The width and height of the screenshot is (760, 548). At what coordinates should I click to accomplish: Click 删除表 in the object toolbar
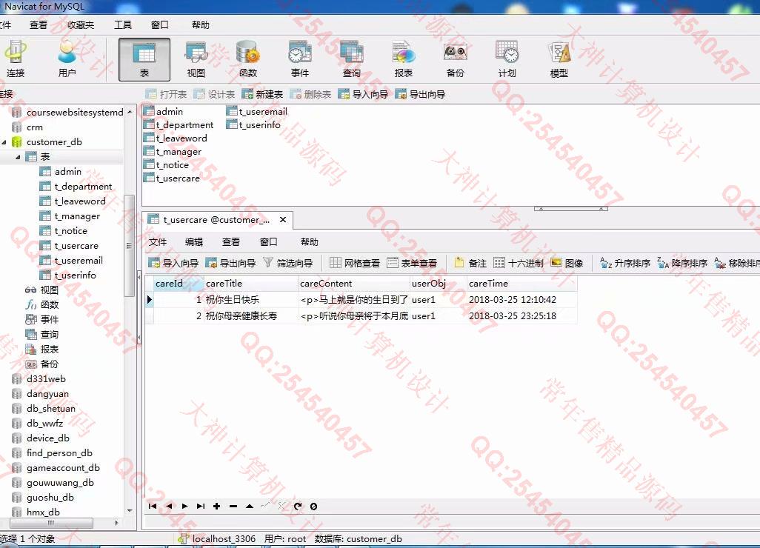[310, 94]
